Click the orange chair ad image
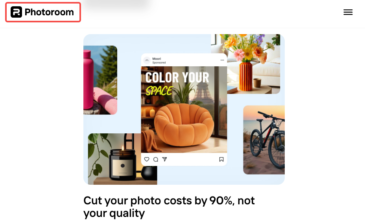 click(184, 109)
